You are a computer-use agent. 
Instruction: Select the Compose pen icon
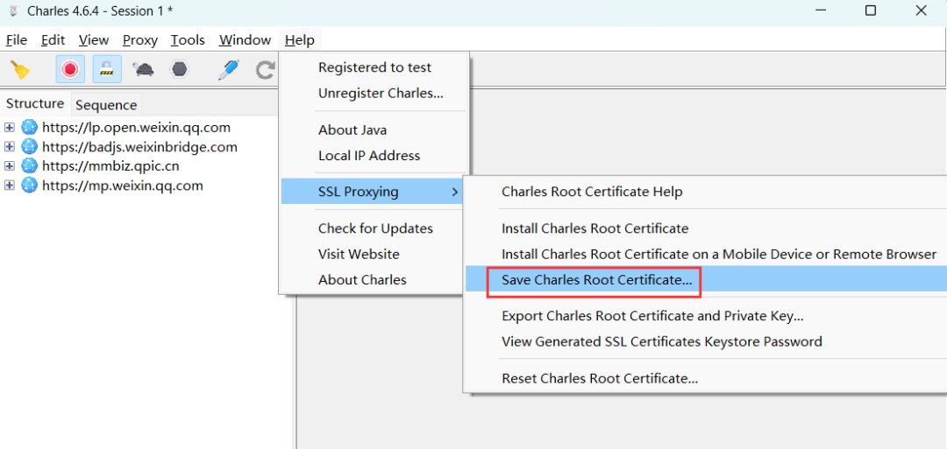coord(228,69)
